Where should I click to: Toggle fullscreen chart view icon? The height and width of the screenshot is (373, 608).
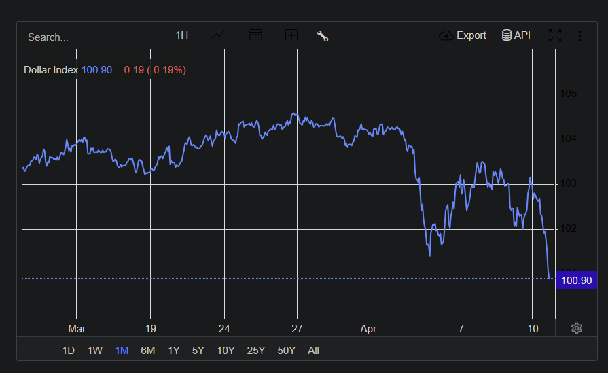555,35
